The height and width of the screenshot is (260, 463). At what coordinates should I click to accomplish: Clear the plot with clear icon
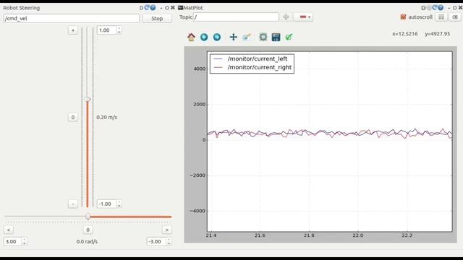click(x=455, y=17)
